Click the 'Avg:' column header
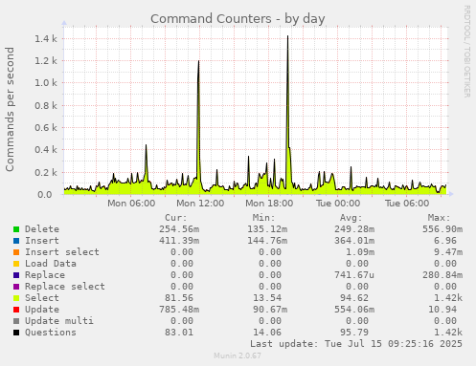 coord(351,218)
